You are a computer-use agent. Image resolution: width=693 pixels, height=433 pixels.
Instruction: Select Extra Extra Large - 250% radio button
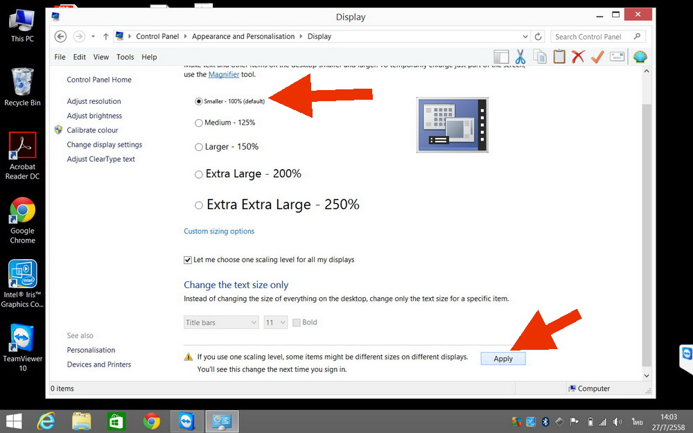[x=198, y=205]
